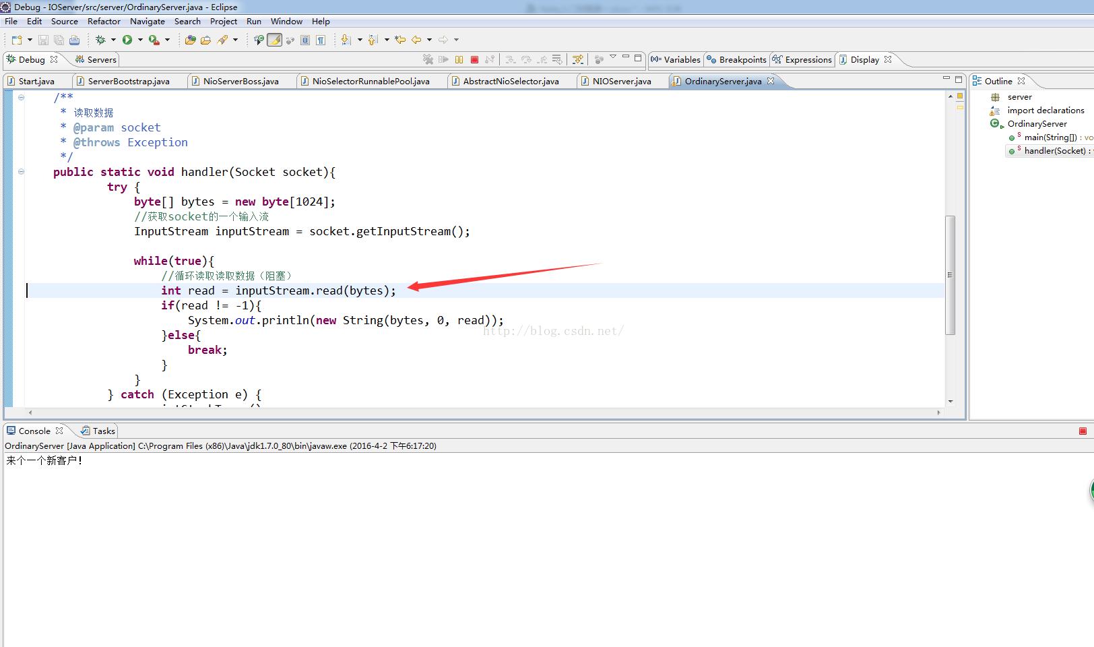1094x647 pixels.
Task: Click the editor vertical scrollbar thumb
Action: (950, 275)
